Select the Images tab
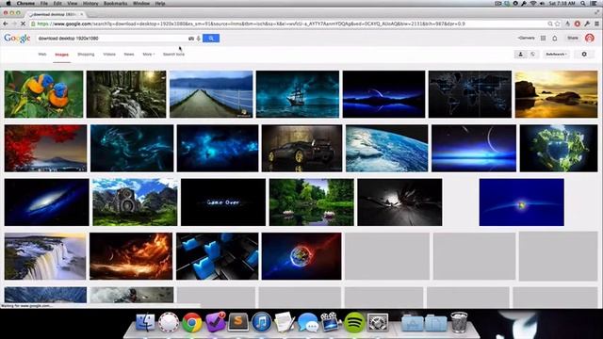 [x=61, y=55]
